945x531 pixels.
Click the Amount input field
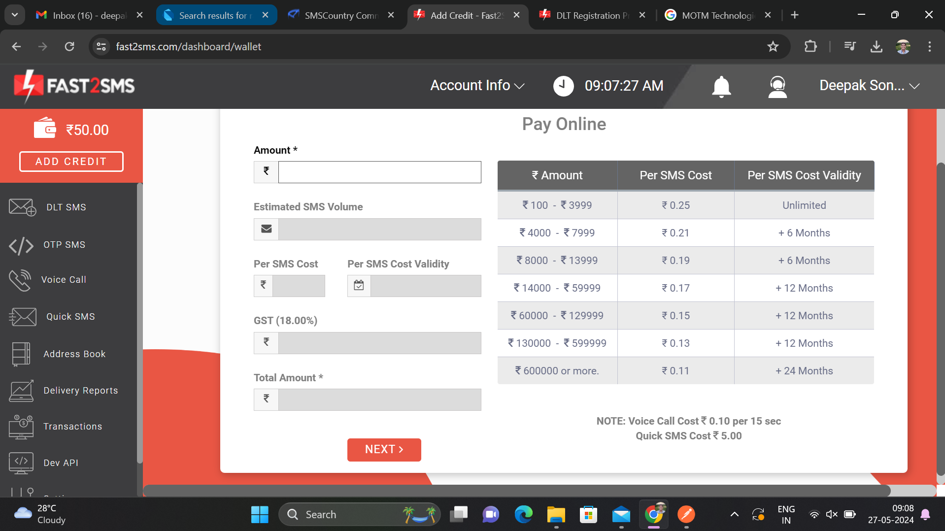(380, 172)
